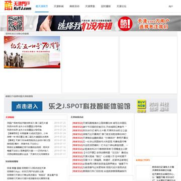Select the 天津美食 navigation item
Image resolution: width=181 pixels, height=181 pixels.
click(x=90, y=7)
